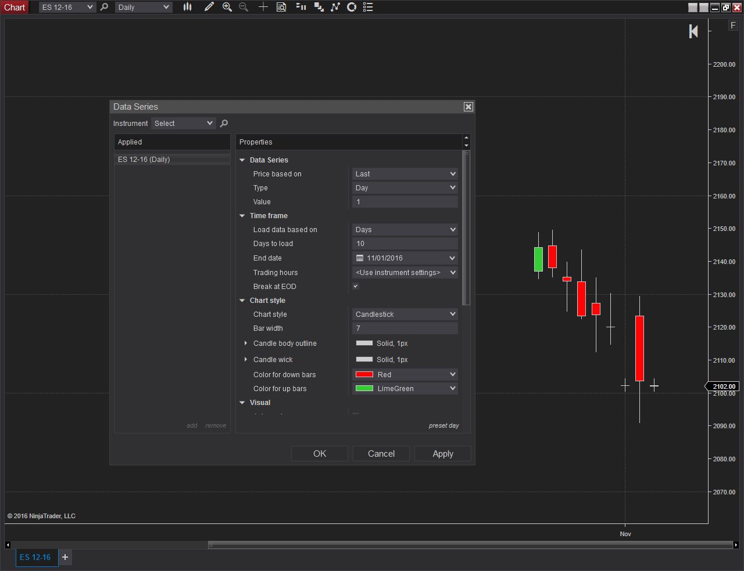Collapse the Data Series section
This screenshot has height=571, width=744.
pos(242,160)
